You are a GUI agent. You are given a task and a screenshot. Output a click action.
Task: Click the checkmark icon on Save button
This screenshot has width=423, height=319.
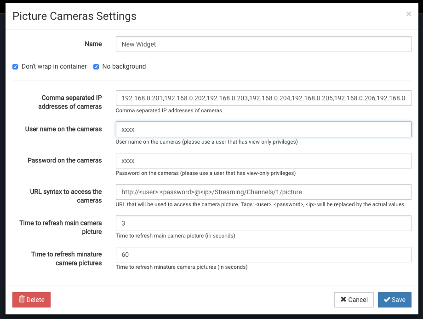pyautogui.click(x=387, y=300)
